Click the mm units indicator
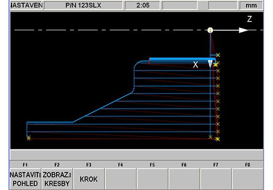 coord(251,5)
